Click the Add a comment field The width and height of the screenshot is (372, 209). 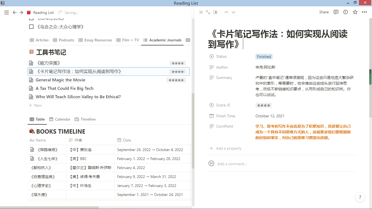[232, 164]
